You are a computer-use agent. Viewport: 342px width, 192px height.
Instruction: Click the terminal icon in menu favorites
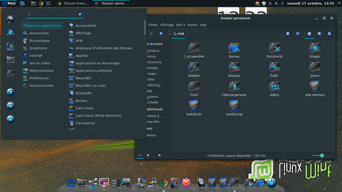pyautogui.click(x=11, y=59)
